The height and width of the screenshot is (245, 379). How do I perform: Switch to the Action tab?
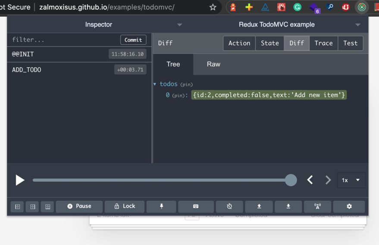click(x=239, y=43)
